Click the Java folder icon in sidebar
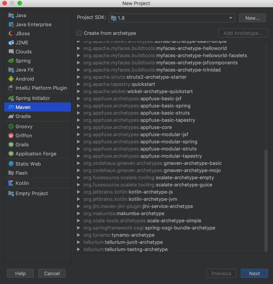 click(x=11, y=16)
